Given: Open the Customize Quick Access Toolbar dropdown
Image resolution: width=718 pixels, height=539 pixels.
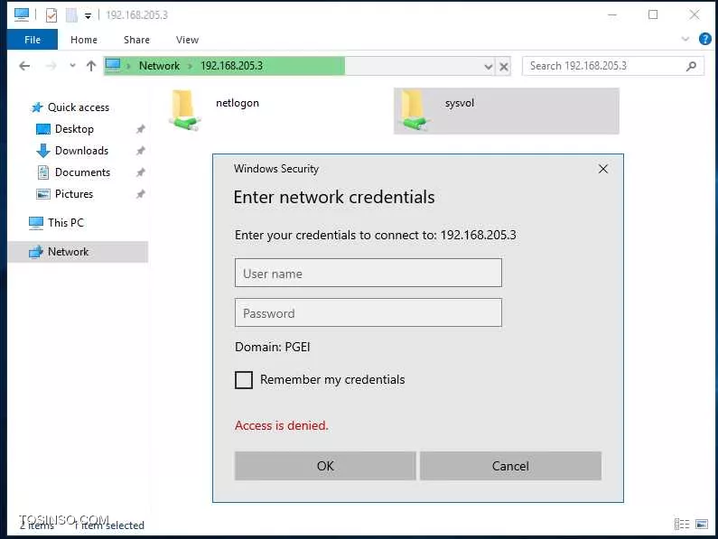Looking at the screenshot, I should (88, 15).
